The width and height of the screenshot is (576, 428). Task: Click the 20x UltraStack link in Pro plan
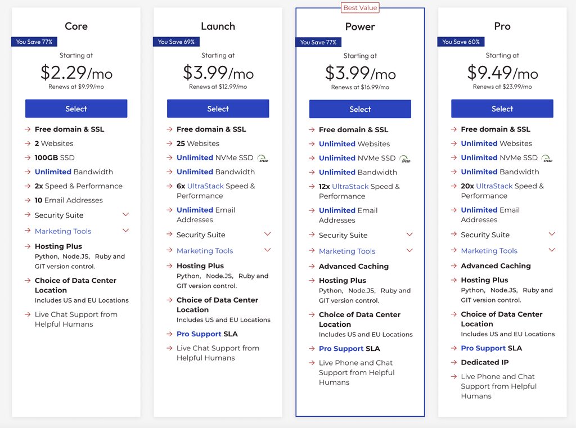pyautogui.click(x=494, y=186)
